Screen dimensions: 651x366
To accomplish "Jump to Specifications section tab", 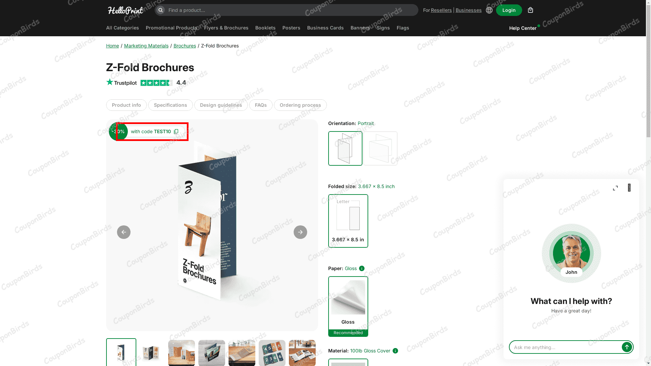I will pyautogui.click(x=171, y=105).
